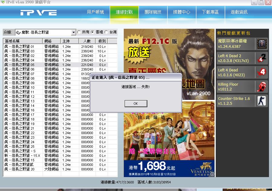
Task: Select room 真・信長之野望 02
Action: click(x=55, y=56)
